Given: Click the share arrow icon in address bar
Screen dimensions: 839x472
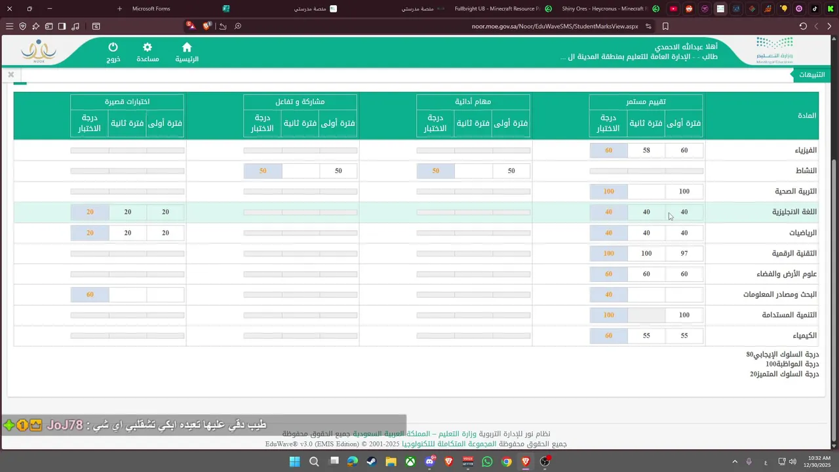Looking at the screenshot, I should point(223,26).
